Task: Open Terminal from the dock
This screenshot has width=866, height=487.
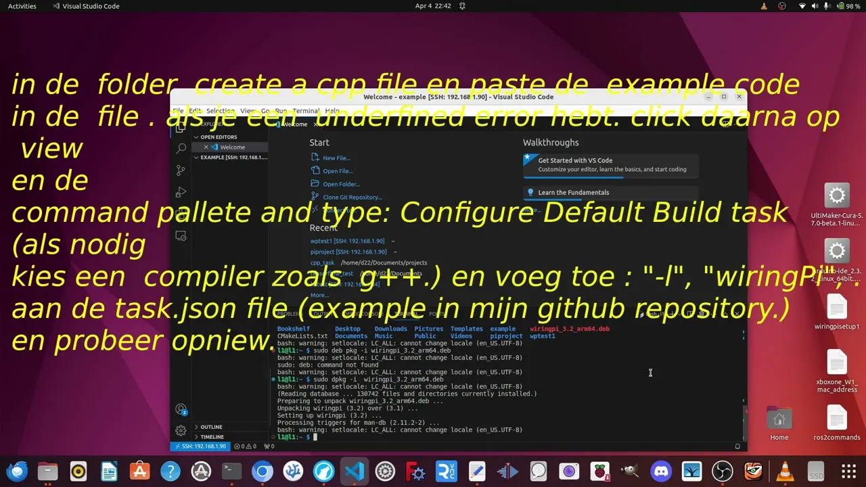Action: (232, 471)
